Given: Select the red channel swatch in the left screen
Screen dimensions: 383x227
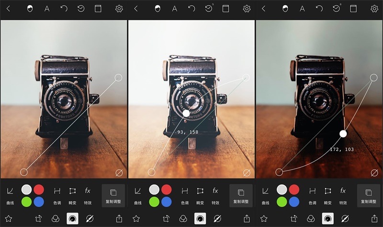Looking at the screenshot, I should pos(39,190).
